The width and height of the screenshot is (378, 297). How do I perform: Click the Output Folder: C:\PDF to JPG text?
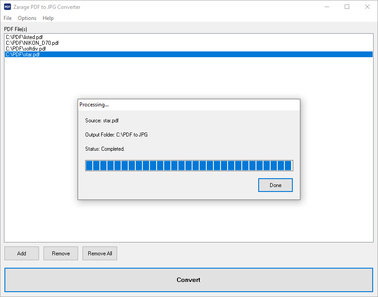[116, 135]
